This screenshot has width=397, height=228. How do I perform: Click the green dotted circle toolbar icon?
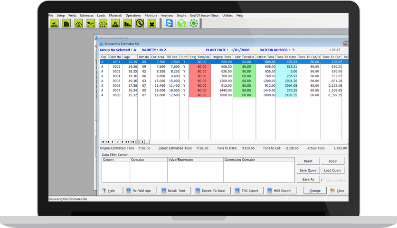(x=194, y=24)
